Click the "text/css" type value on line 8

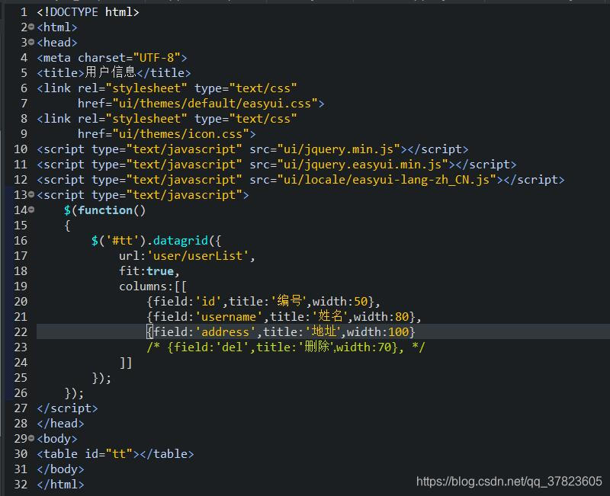pos(263,119)
